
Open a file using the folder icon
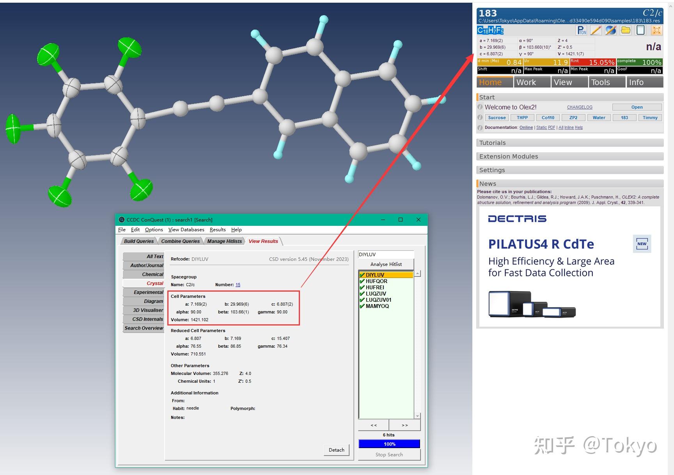pos(626,30)
